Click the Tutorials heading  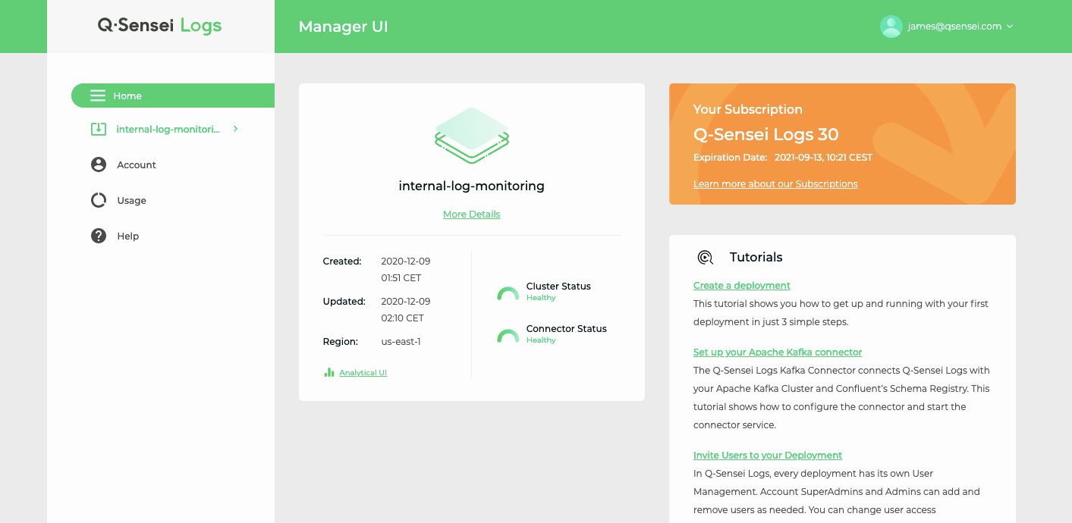pyautogui.click(x=756, y=258)
